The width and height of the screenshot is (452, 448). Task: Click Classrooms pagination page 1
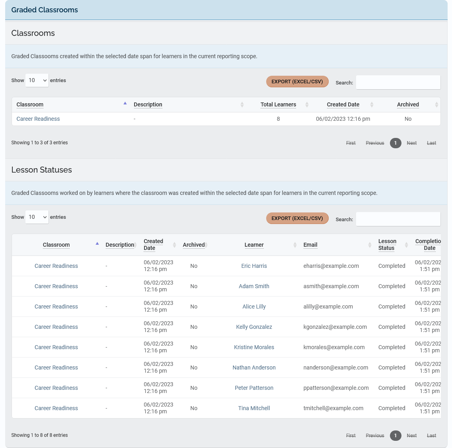coord(395,143)
